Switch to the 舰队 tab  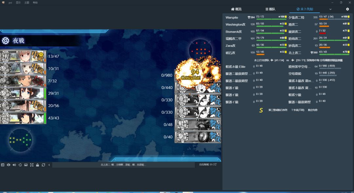click(x=270, y=9)
